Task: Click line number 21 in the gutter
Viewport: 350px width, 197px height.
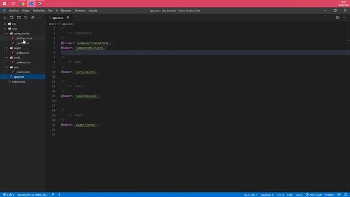Action: click(x=54, y=125)
